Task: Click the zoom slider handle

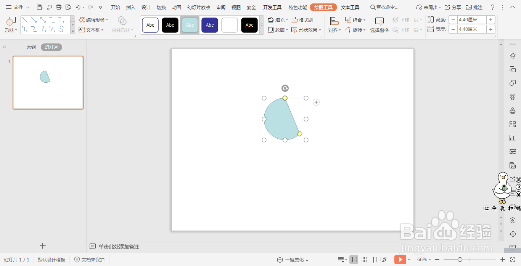Action: pos(460,260)
